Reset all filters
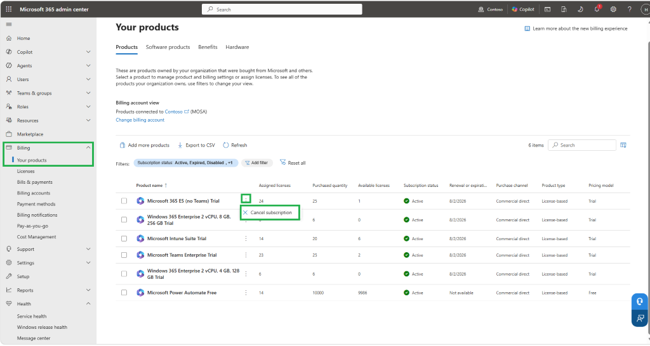The height and width of the screenshot is (346, 650). [x=293, y=163]
